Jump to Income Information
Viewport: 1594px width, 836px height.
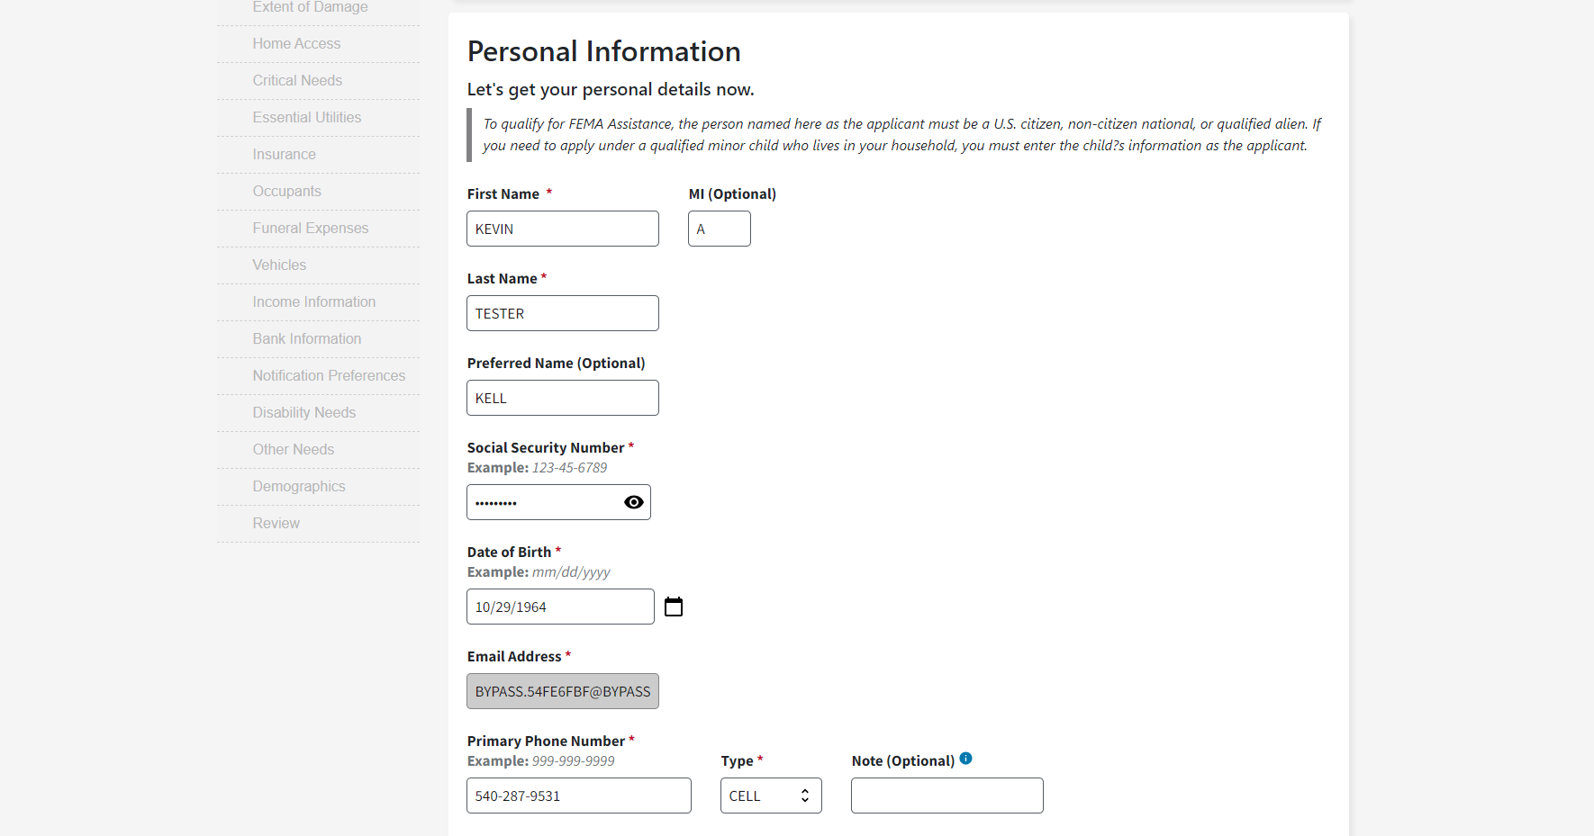313,302
